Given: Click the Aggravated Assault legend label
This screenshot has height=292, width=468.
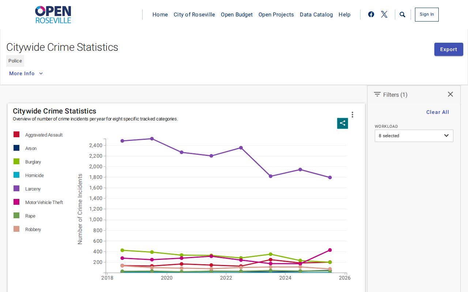Looking at the screenshot, I should click(44, 135).
